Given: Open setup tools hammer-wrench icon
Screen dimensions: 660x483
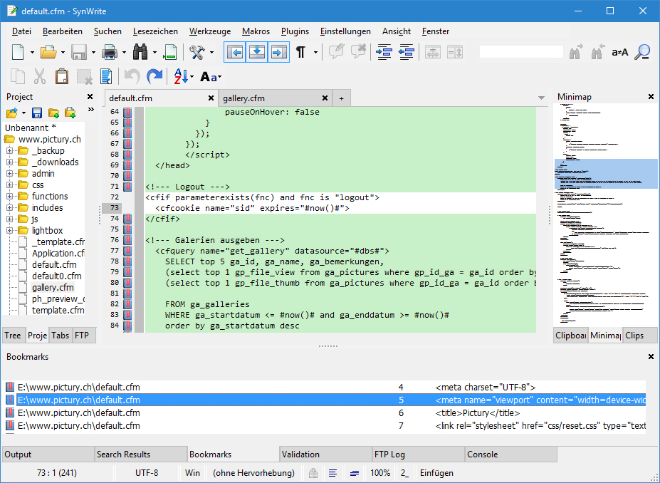Looking at the screenshot, I should coord(197,52).
